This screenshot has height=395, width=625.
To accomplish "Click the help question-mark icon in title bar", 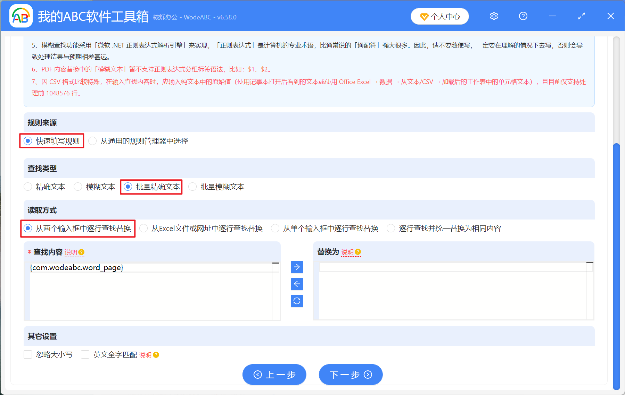I will tap(523, 16).
